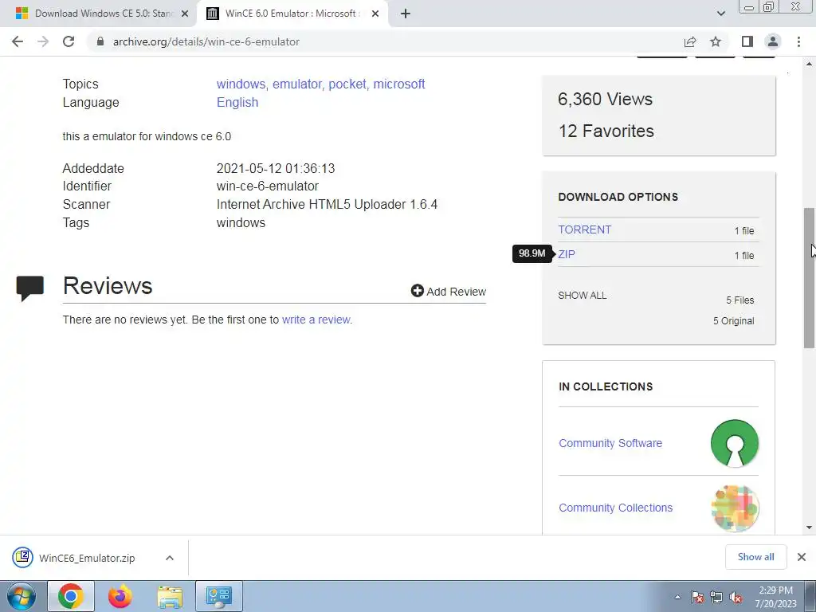This screenshot has width=816, height=612.
Task: Click the network tray icon
Action: (716, 598)
